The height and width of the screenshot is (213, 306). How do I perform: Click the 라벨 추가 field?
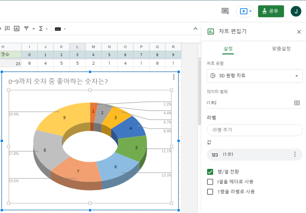coord(255,130)
